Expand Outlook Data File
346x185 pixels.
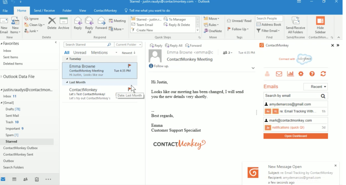(2, 77)
